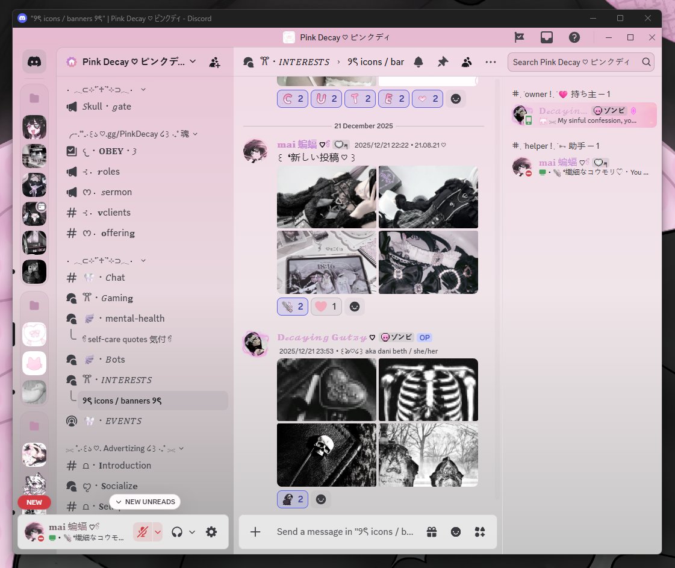The width and height of the screenshot is (675, 568).
Task: Open headphone output options arrow
Action: coord(192,532)
